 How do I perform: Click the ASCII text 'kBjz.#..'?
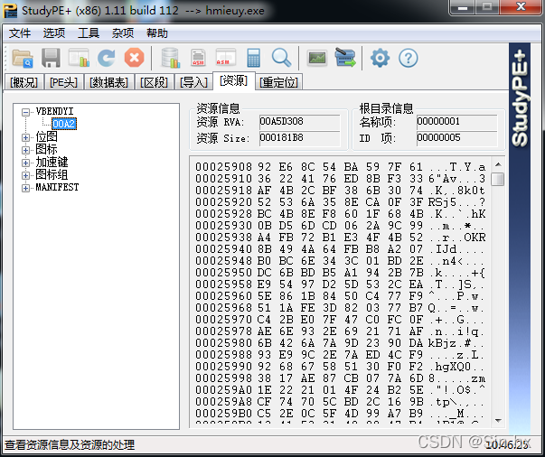(456, 343)
